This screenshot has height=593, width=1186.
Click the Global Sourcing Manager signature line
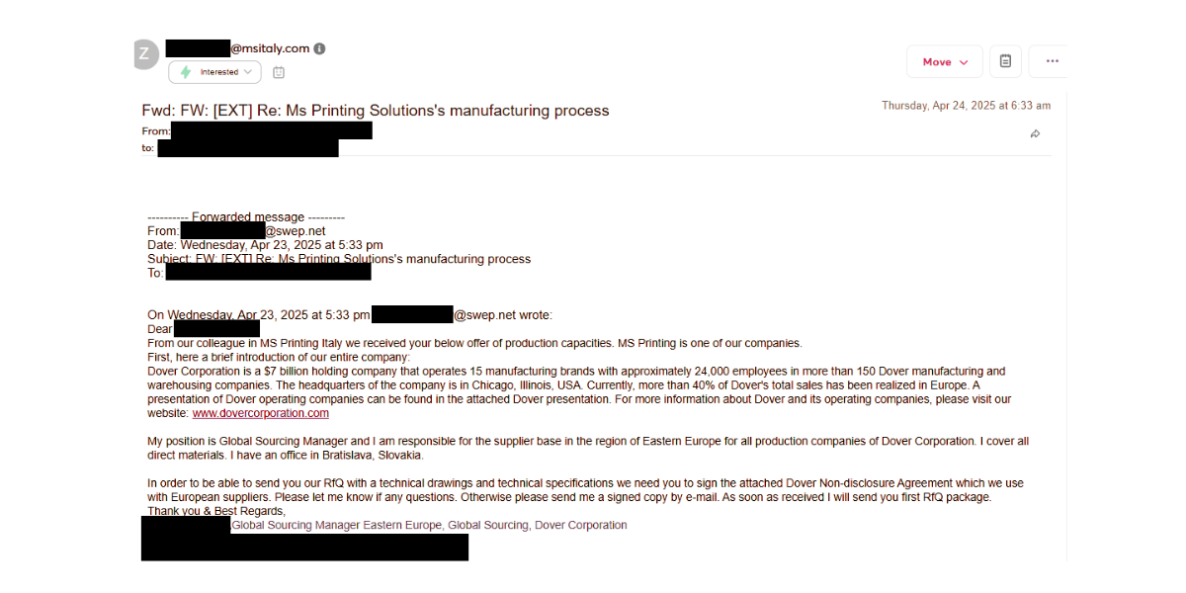[x=429, y=525]
